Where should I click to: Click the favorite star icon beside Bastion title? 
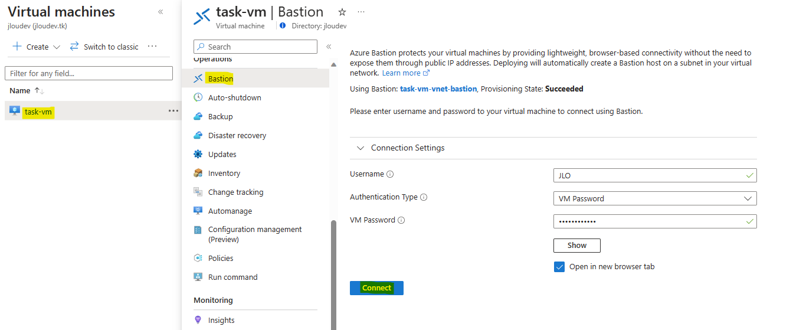pyautogui.click(x=342, y=12)
